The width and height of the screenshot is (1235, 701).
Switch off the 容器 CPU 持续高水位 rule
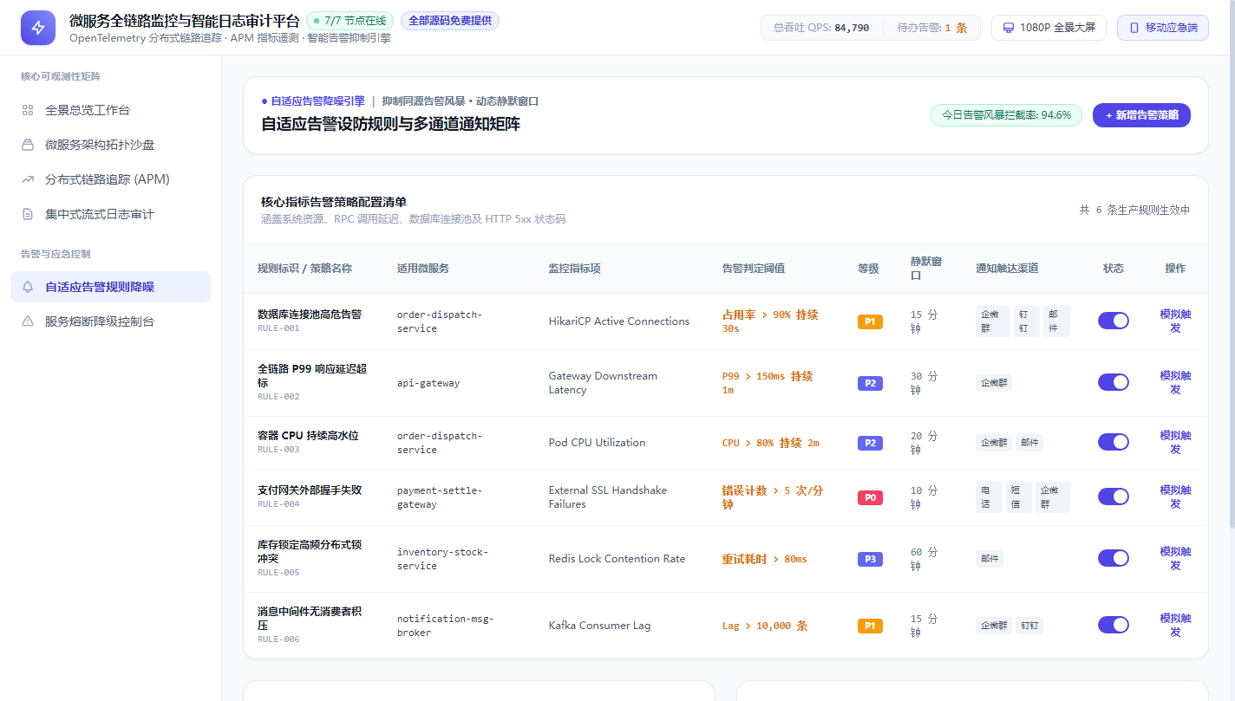pos(1114,442)
